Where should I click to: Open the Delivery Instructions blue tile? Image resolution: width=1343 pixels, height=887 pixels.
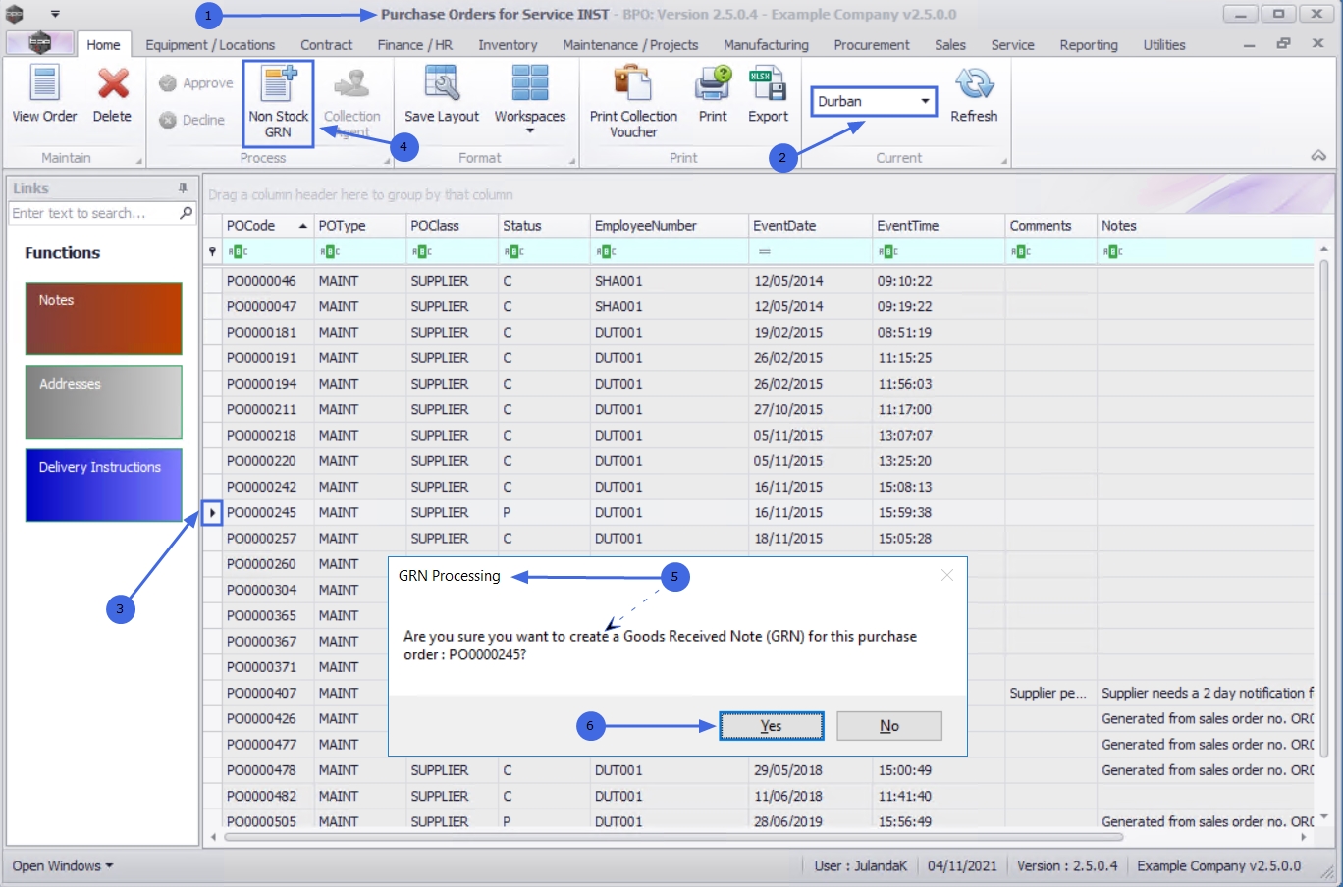(103, 485)
